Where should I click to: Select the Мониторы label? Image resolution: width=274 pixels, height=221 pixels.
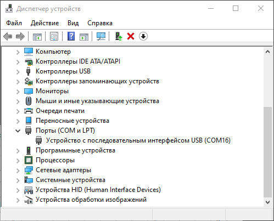click(x=52, y=91)
